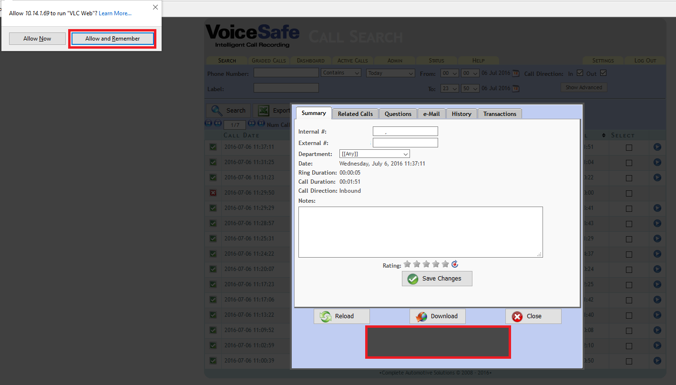The image size is (676, 385).
Task: Toggle the In call direction checkbox
Action: pos(580,73)
